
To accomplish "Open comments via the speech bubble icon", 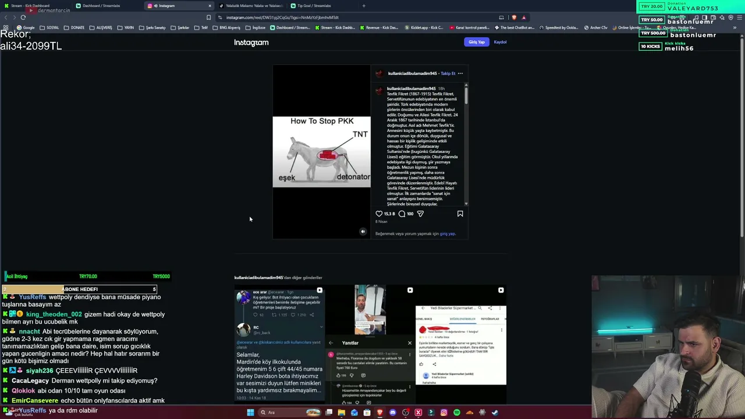I will tap(402, 214).
